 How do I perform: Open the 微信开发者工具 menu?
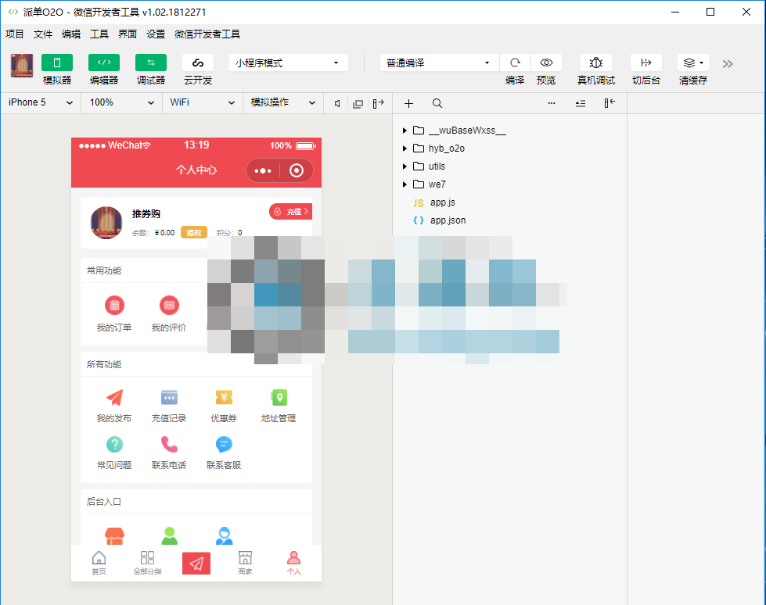(x=207, y=34)
